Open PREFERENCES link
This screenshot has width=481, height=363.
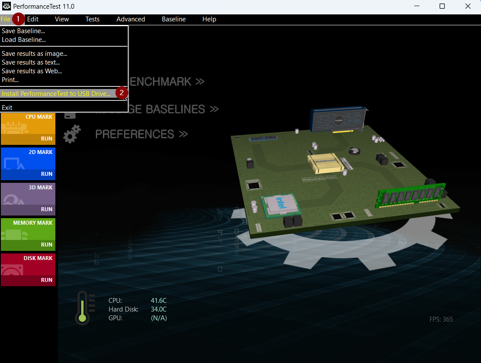pos(141,134)
